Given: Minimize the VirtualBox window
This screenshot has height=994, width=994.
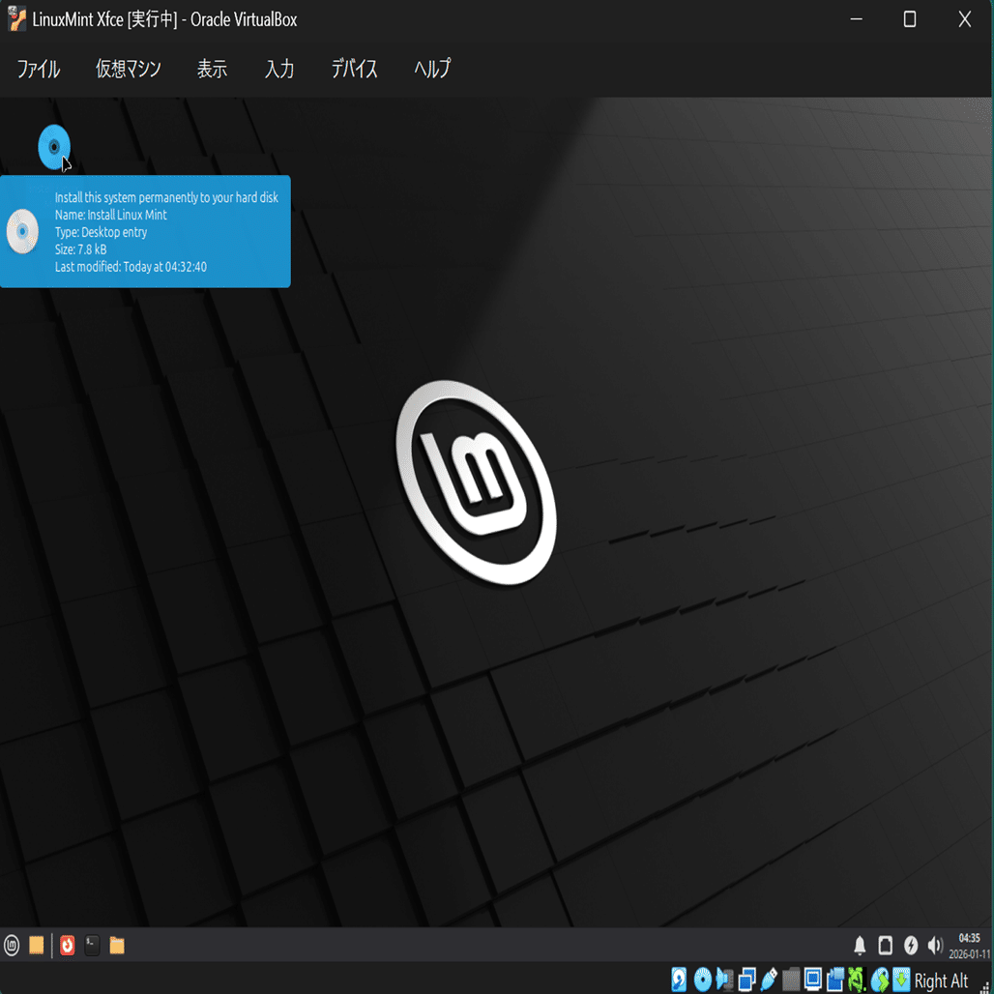Looking at the screenshot, I should pos(857,19).
